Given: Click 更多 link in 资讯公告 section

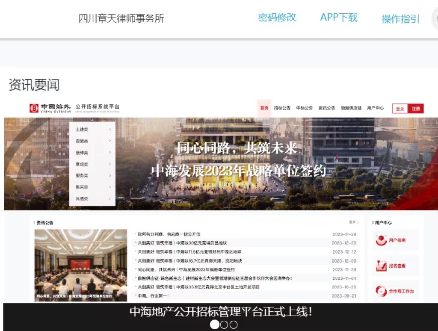Looking at the screenshot, I should 354,222.
